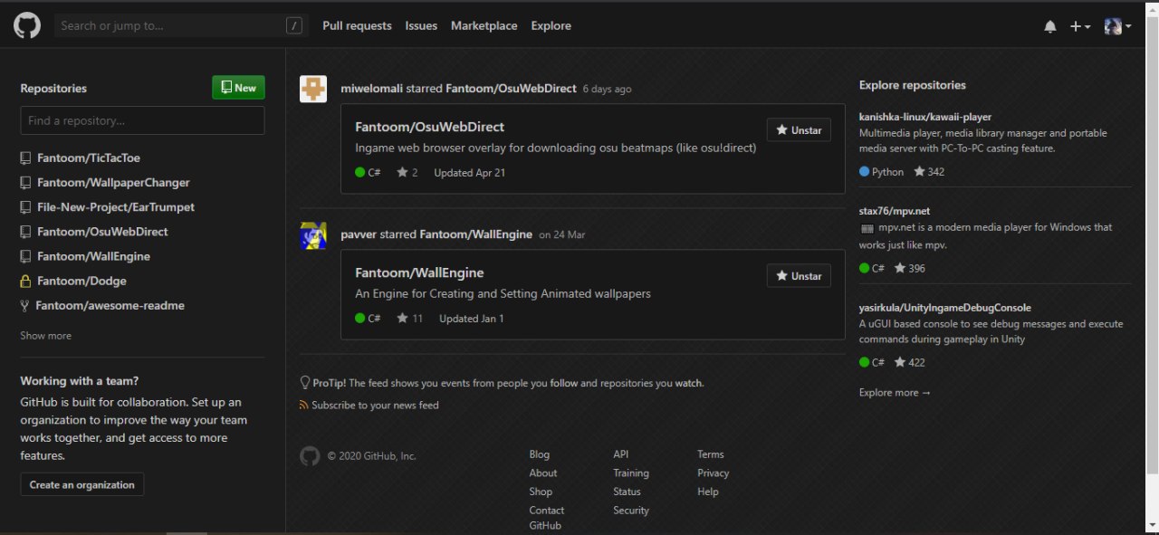
Task: Click the ProTip lightbulb icon
Action: tap(304, 383)
